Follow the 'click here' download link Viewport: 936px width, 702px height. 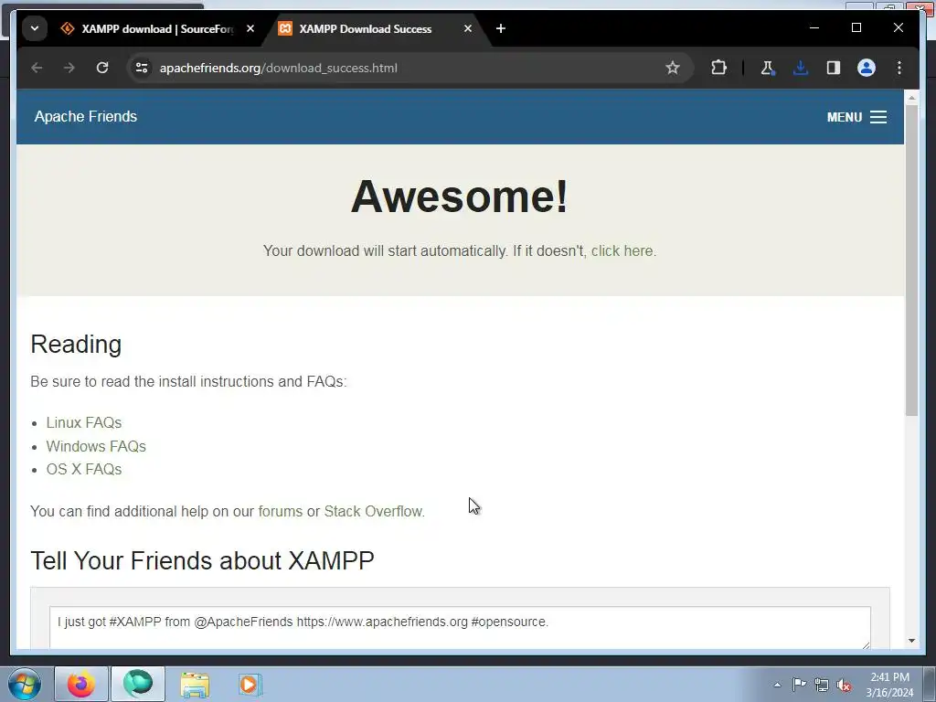coord(622,250)
